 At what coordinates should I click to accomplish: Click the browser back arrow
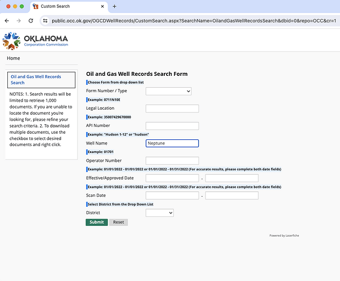(x=7, y=20)
